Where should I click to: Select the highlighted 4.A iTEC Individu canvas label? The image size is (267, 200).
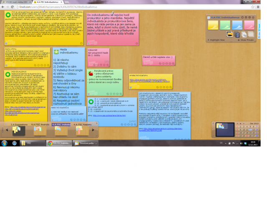[x=61, y=125]
